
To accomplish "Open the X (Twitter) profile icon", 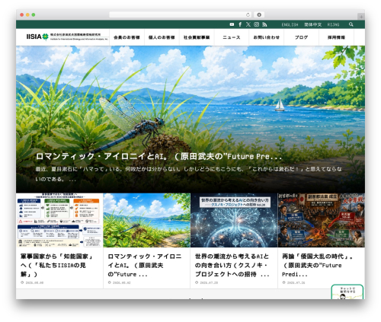I will (248, 24).
